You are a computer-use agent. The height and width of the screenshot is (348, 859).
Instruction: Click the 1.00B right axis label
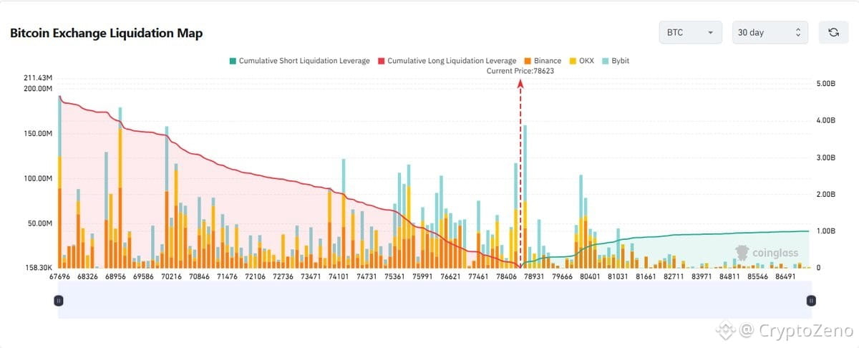pyautogui.click(x=825, y=231)
